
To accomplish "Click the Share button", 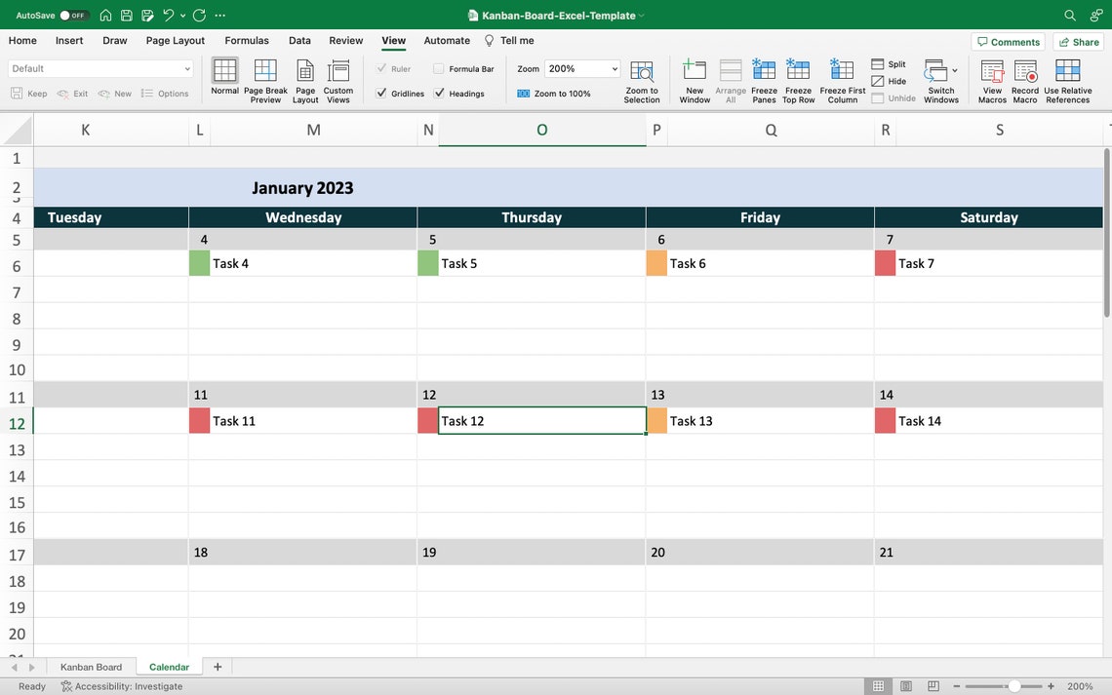I will pos(1078,42).
